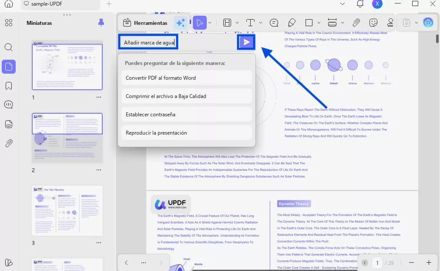Click the 'Añadir marca de agua' input field
This screenshot has height=271, width=440.
click(x=148, y=42)
